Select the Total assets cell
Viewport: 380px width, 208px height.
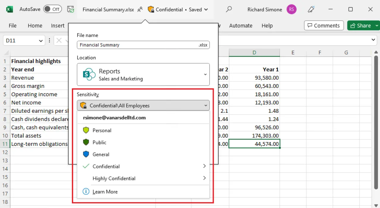tap(39, 136)
